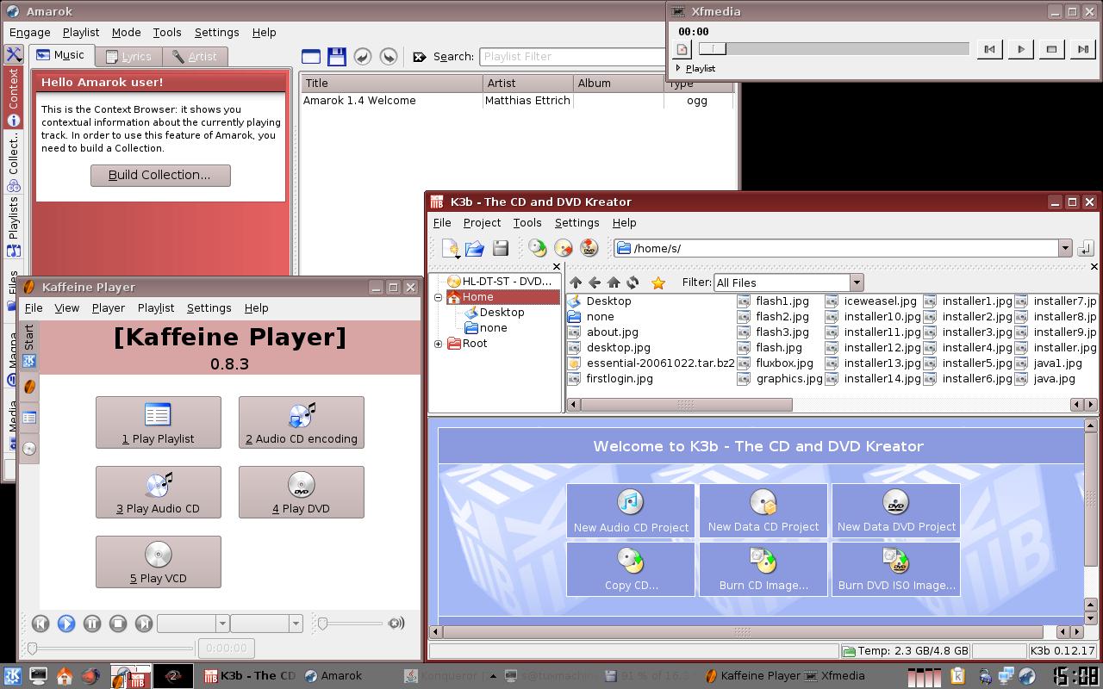The image size is (1103, 689).
Task: Open the Mode menu in Amarok
Action: pos(126,33)
